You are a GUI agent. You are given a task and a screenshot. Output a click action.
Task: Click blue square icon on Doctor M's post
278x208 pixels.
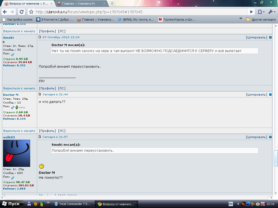pos(270,95)
